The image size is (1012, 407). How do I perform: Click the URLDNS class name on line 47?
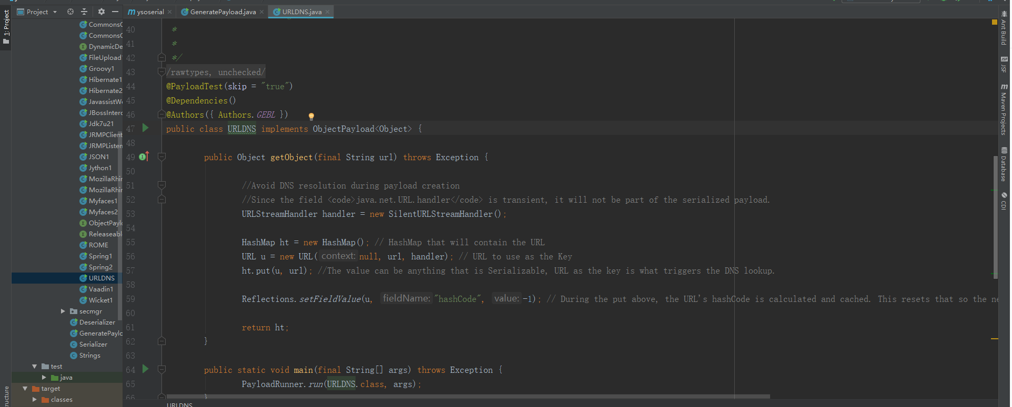[241, 129]
